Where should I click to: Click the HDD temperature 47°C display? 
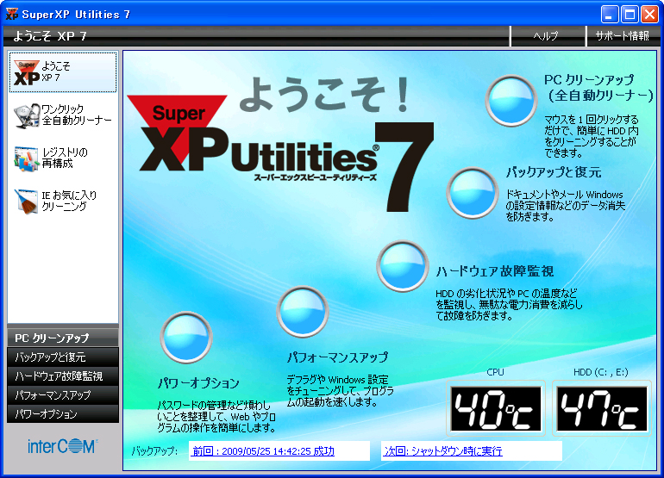click(601, 408)
